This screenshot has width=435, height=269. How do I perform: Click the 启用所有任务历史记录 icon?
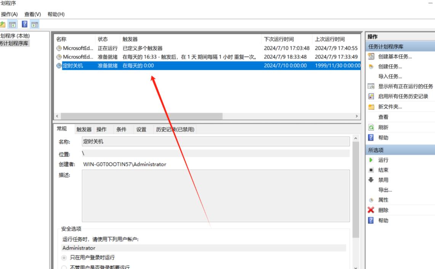[371, 96]
